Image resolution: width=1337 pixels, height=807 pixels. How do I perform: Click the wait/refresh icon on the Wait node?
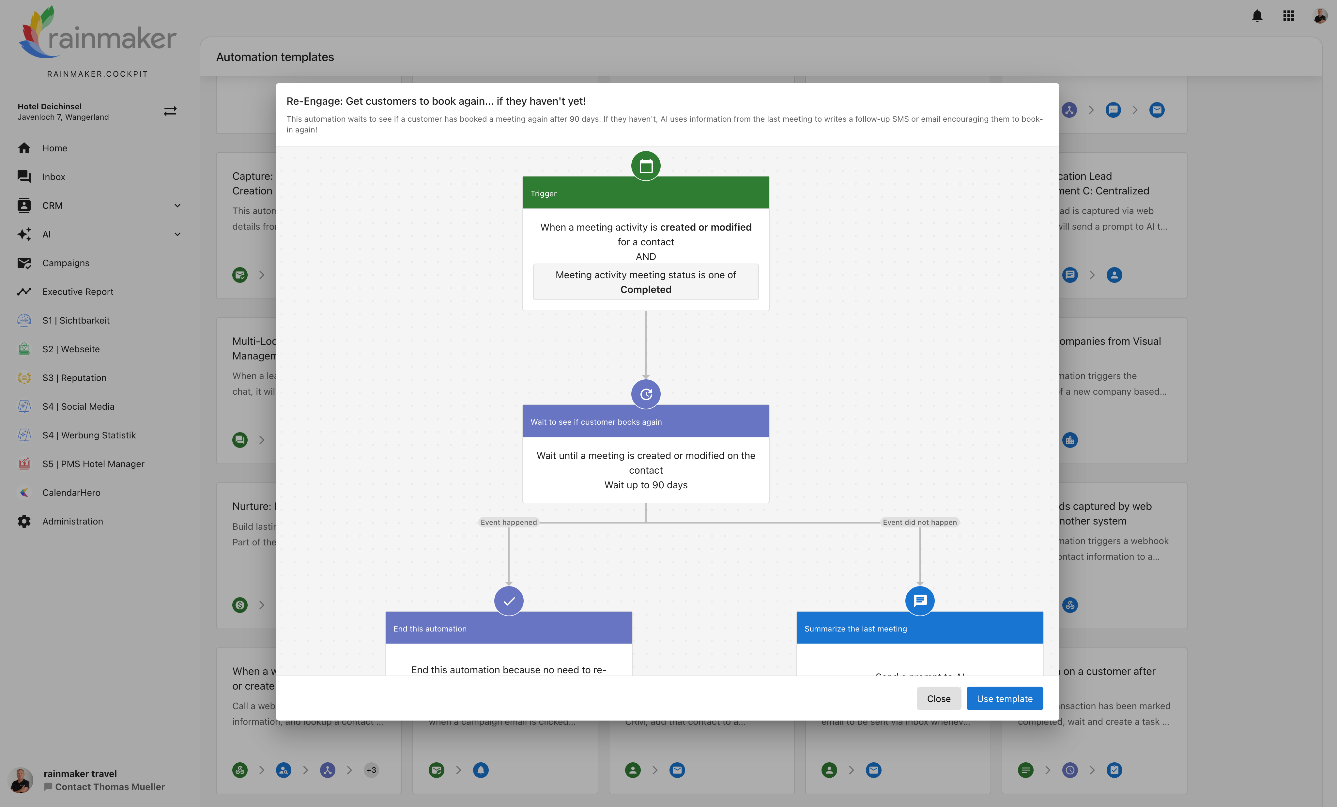(645, 394)
